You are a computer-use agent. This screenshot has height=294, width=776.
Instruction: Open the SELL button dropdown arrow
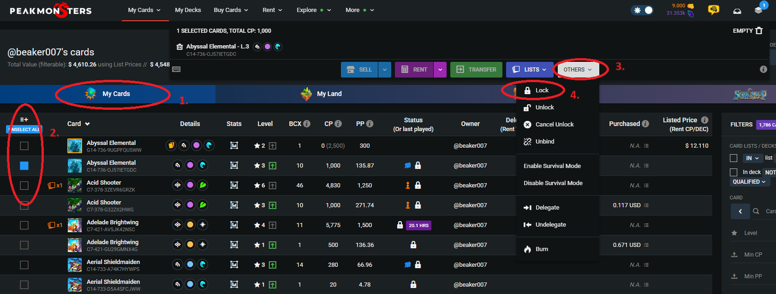pyautogui.click(x=385, y=70)
